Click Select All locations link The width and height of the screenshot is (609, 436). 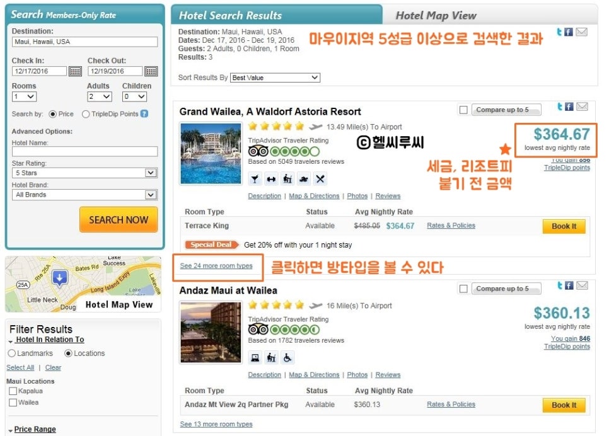coord(20,368)
